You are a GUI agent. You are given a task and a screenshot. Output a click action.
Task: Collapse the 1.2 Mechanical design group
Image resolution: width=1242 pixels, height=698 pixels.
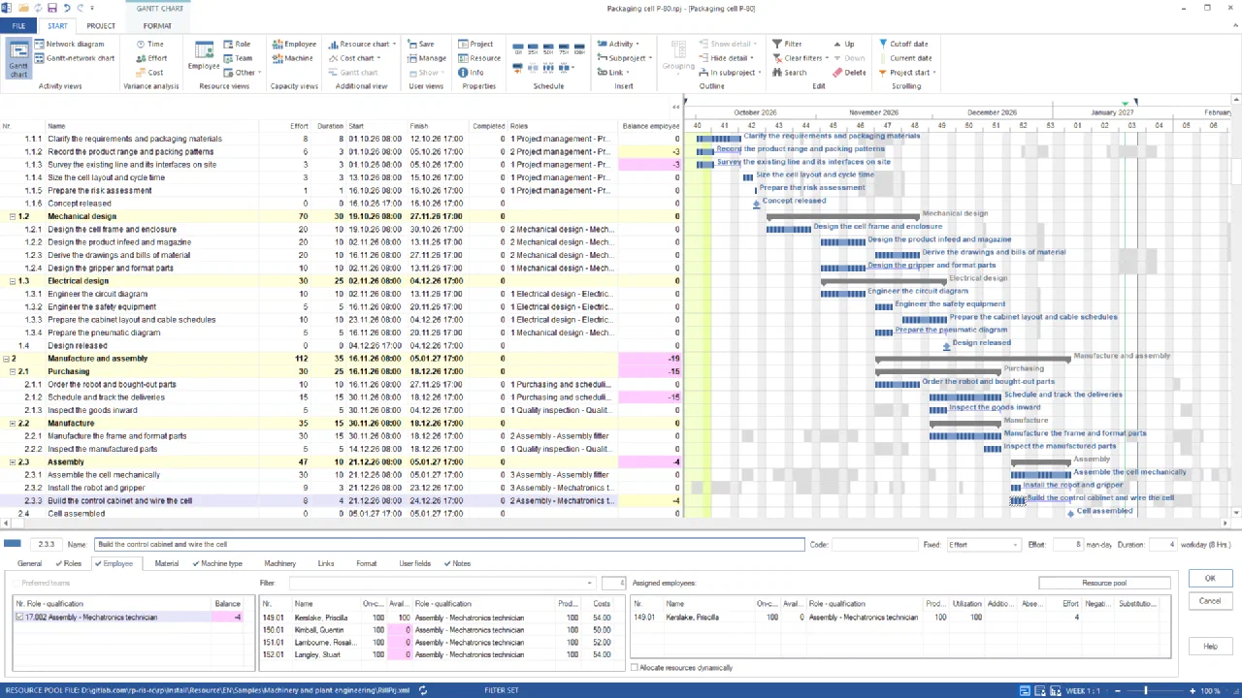(x=13, y=216)
